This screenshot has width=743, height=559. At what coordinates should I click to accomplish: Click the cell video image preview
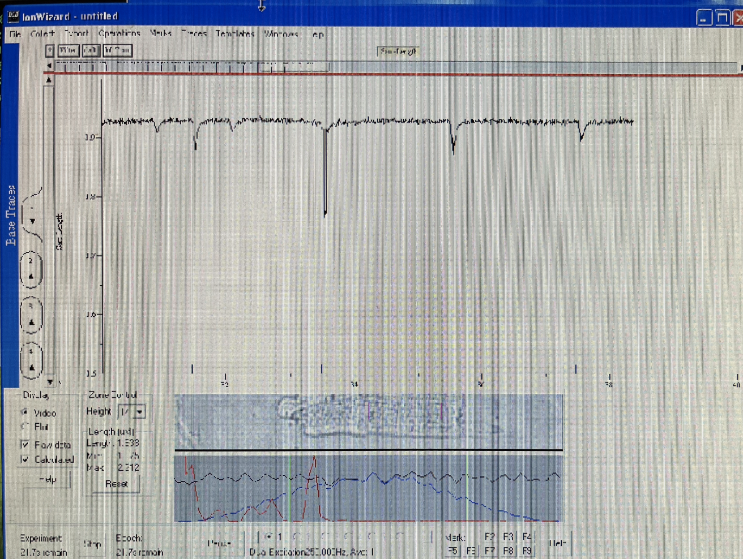(x=369, y=422)
